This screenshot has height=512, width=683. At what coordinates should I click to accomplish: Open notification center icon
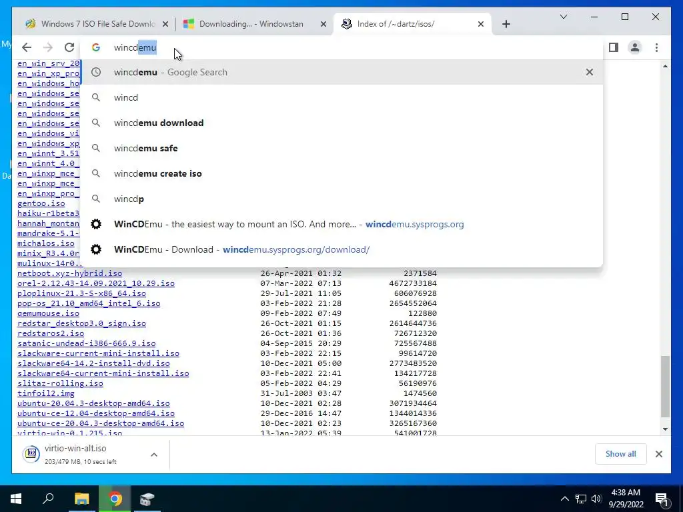662,499
